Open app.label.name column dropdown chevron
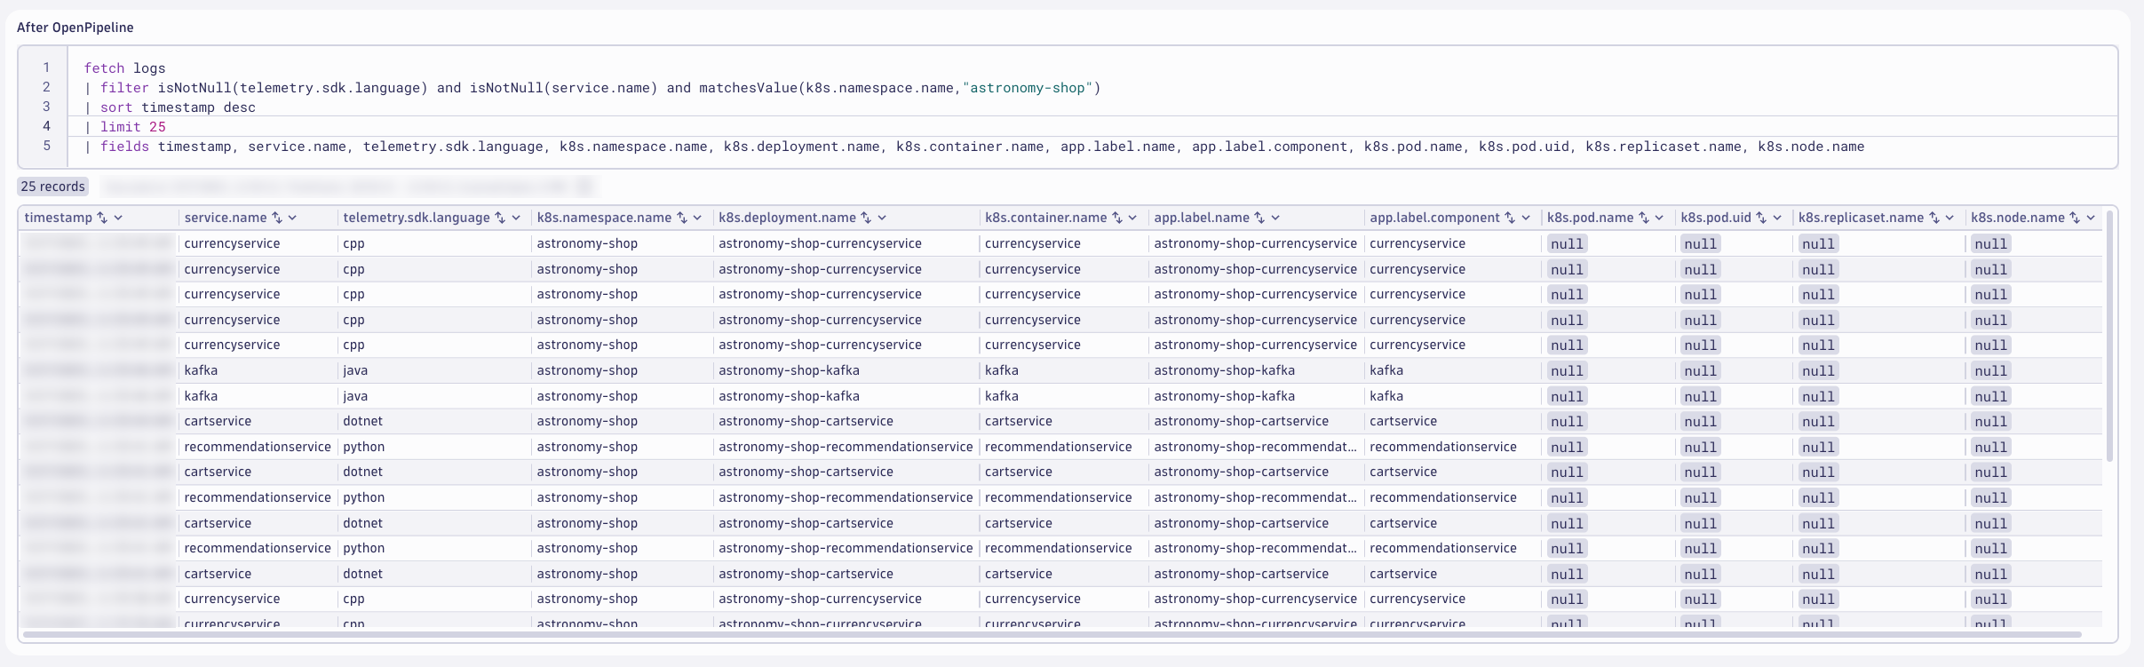This screenshot has height=667, width=2144. coord(1275,218)
